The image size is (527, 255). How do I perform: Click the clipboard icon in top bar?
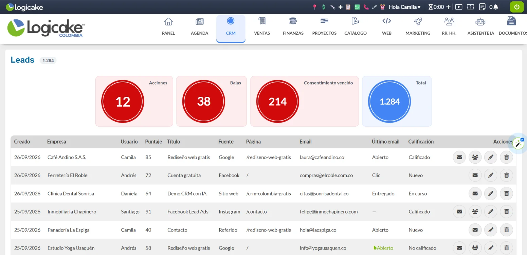click(348, 7)
